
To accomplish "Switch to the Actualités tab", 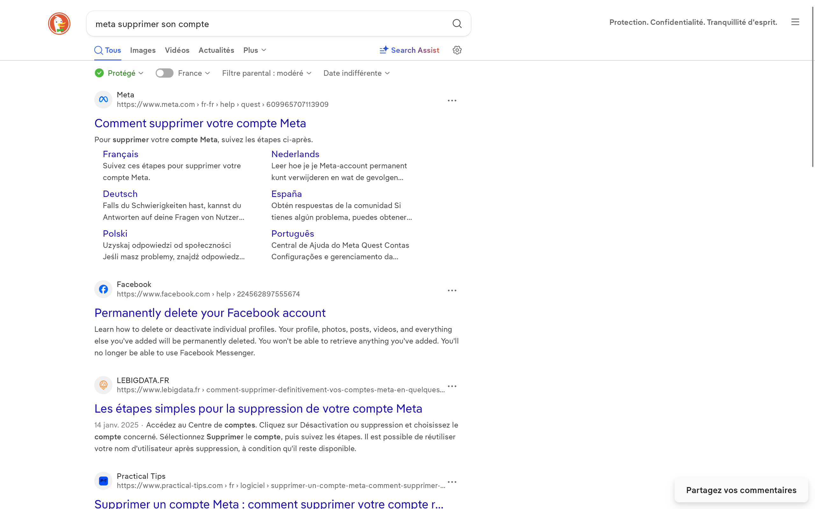I will (216, 50).
